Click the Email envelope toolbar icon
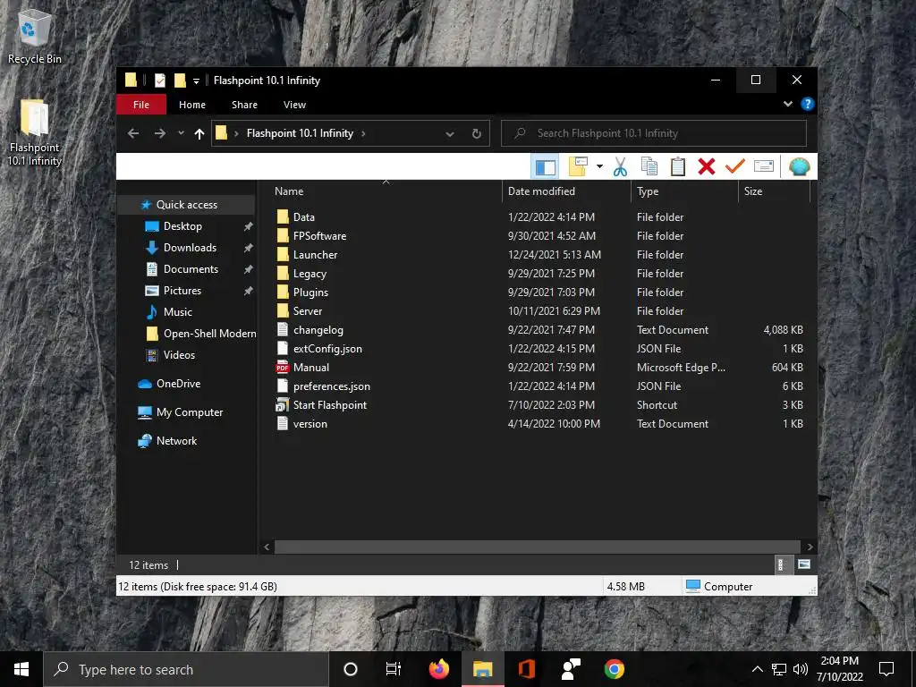The image size is (916, 687). pos(764,166)
